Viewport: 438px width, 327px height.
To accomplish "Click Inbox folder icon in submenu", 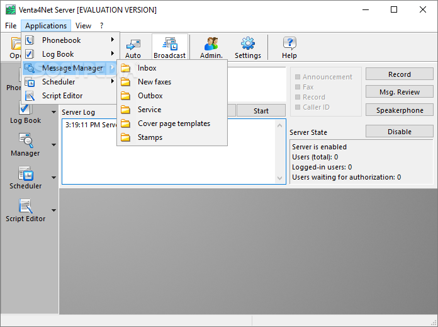I will 125,68.
